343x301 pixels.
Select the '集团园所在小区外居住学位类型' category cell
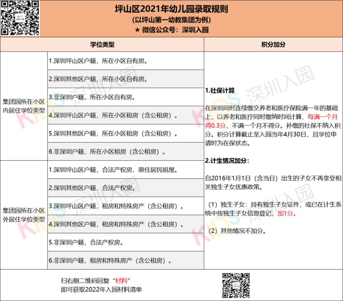click(24, 215)
